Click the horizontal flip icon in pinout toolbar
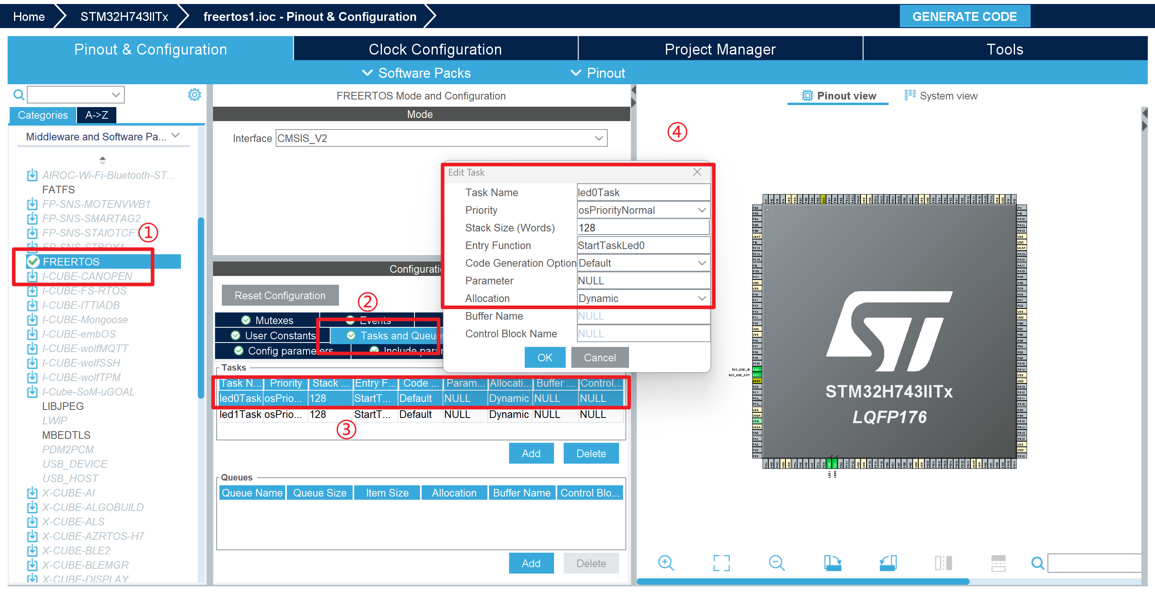Screen dimensions: 1155x594 (x=943, y=563)
